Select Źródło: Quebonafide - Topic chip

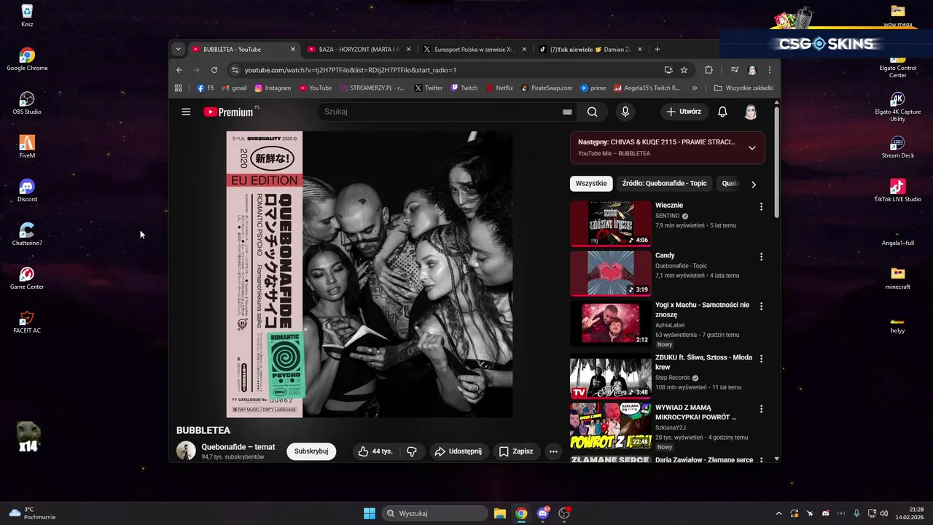(665, 184)
